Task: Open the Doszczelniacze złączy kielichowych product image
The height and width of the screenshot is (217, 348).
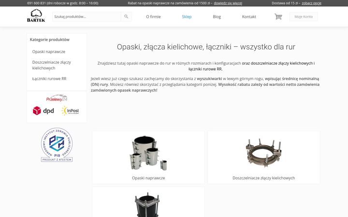Action: point(264,153)
